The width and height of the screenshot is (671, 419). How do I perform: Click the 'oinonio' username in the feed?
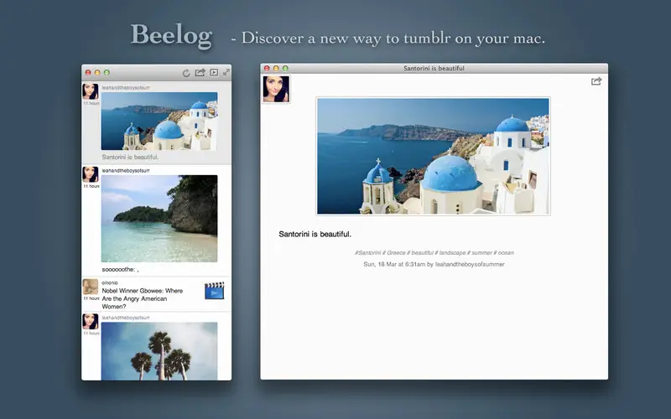[x=110, y=282]
